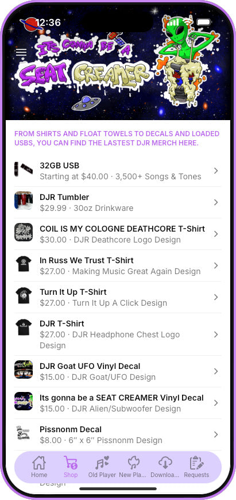The width and height of the screenshot is (236, 500).
Task: Tap the Home icon in bottom bar
Action: (39, 463)
